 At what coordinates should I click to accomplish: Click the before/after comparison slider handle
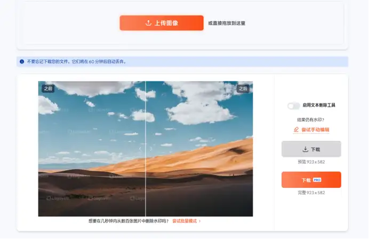pyautogui.click(x=146, y=149)
